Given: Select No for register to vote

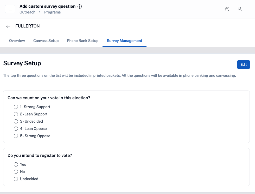Looking at the screenshot, I should point(16,172).
